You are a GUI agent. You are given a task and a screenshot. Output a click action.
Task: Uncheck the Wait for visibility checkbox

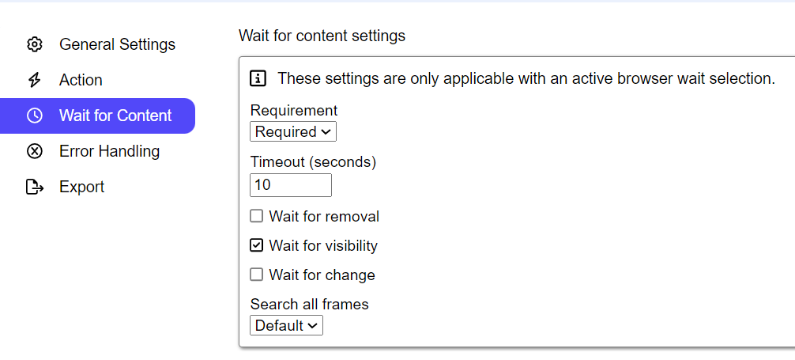[x=256, y=245]
